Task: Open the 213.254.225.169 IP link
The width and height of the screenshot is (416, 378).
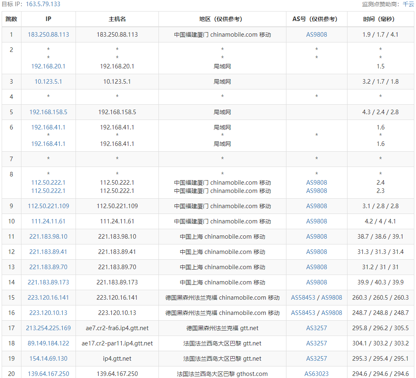Action: tap(48, 328)
